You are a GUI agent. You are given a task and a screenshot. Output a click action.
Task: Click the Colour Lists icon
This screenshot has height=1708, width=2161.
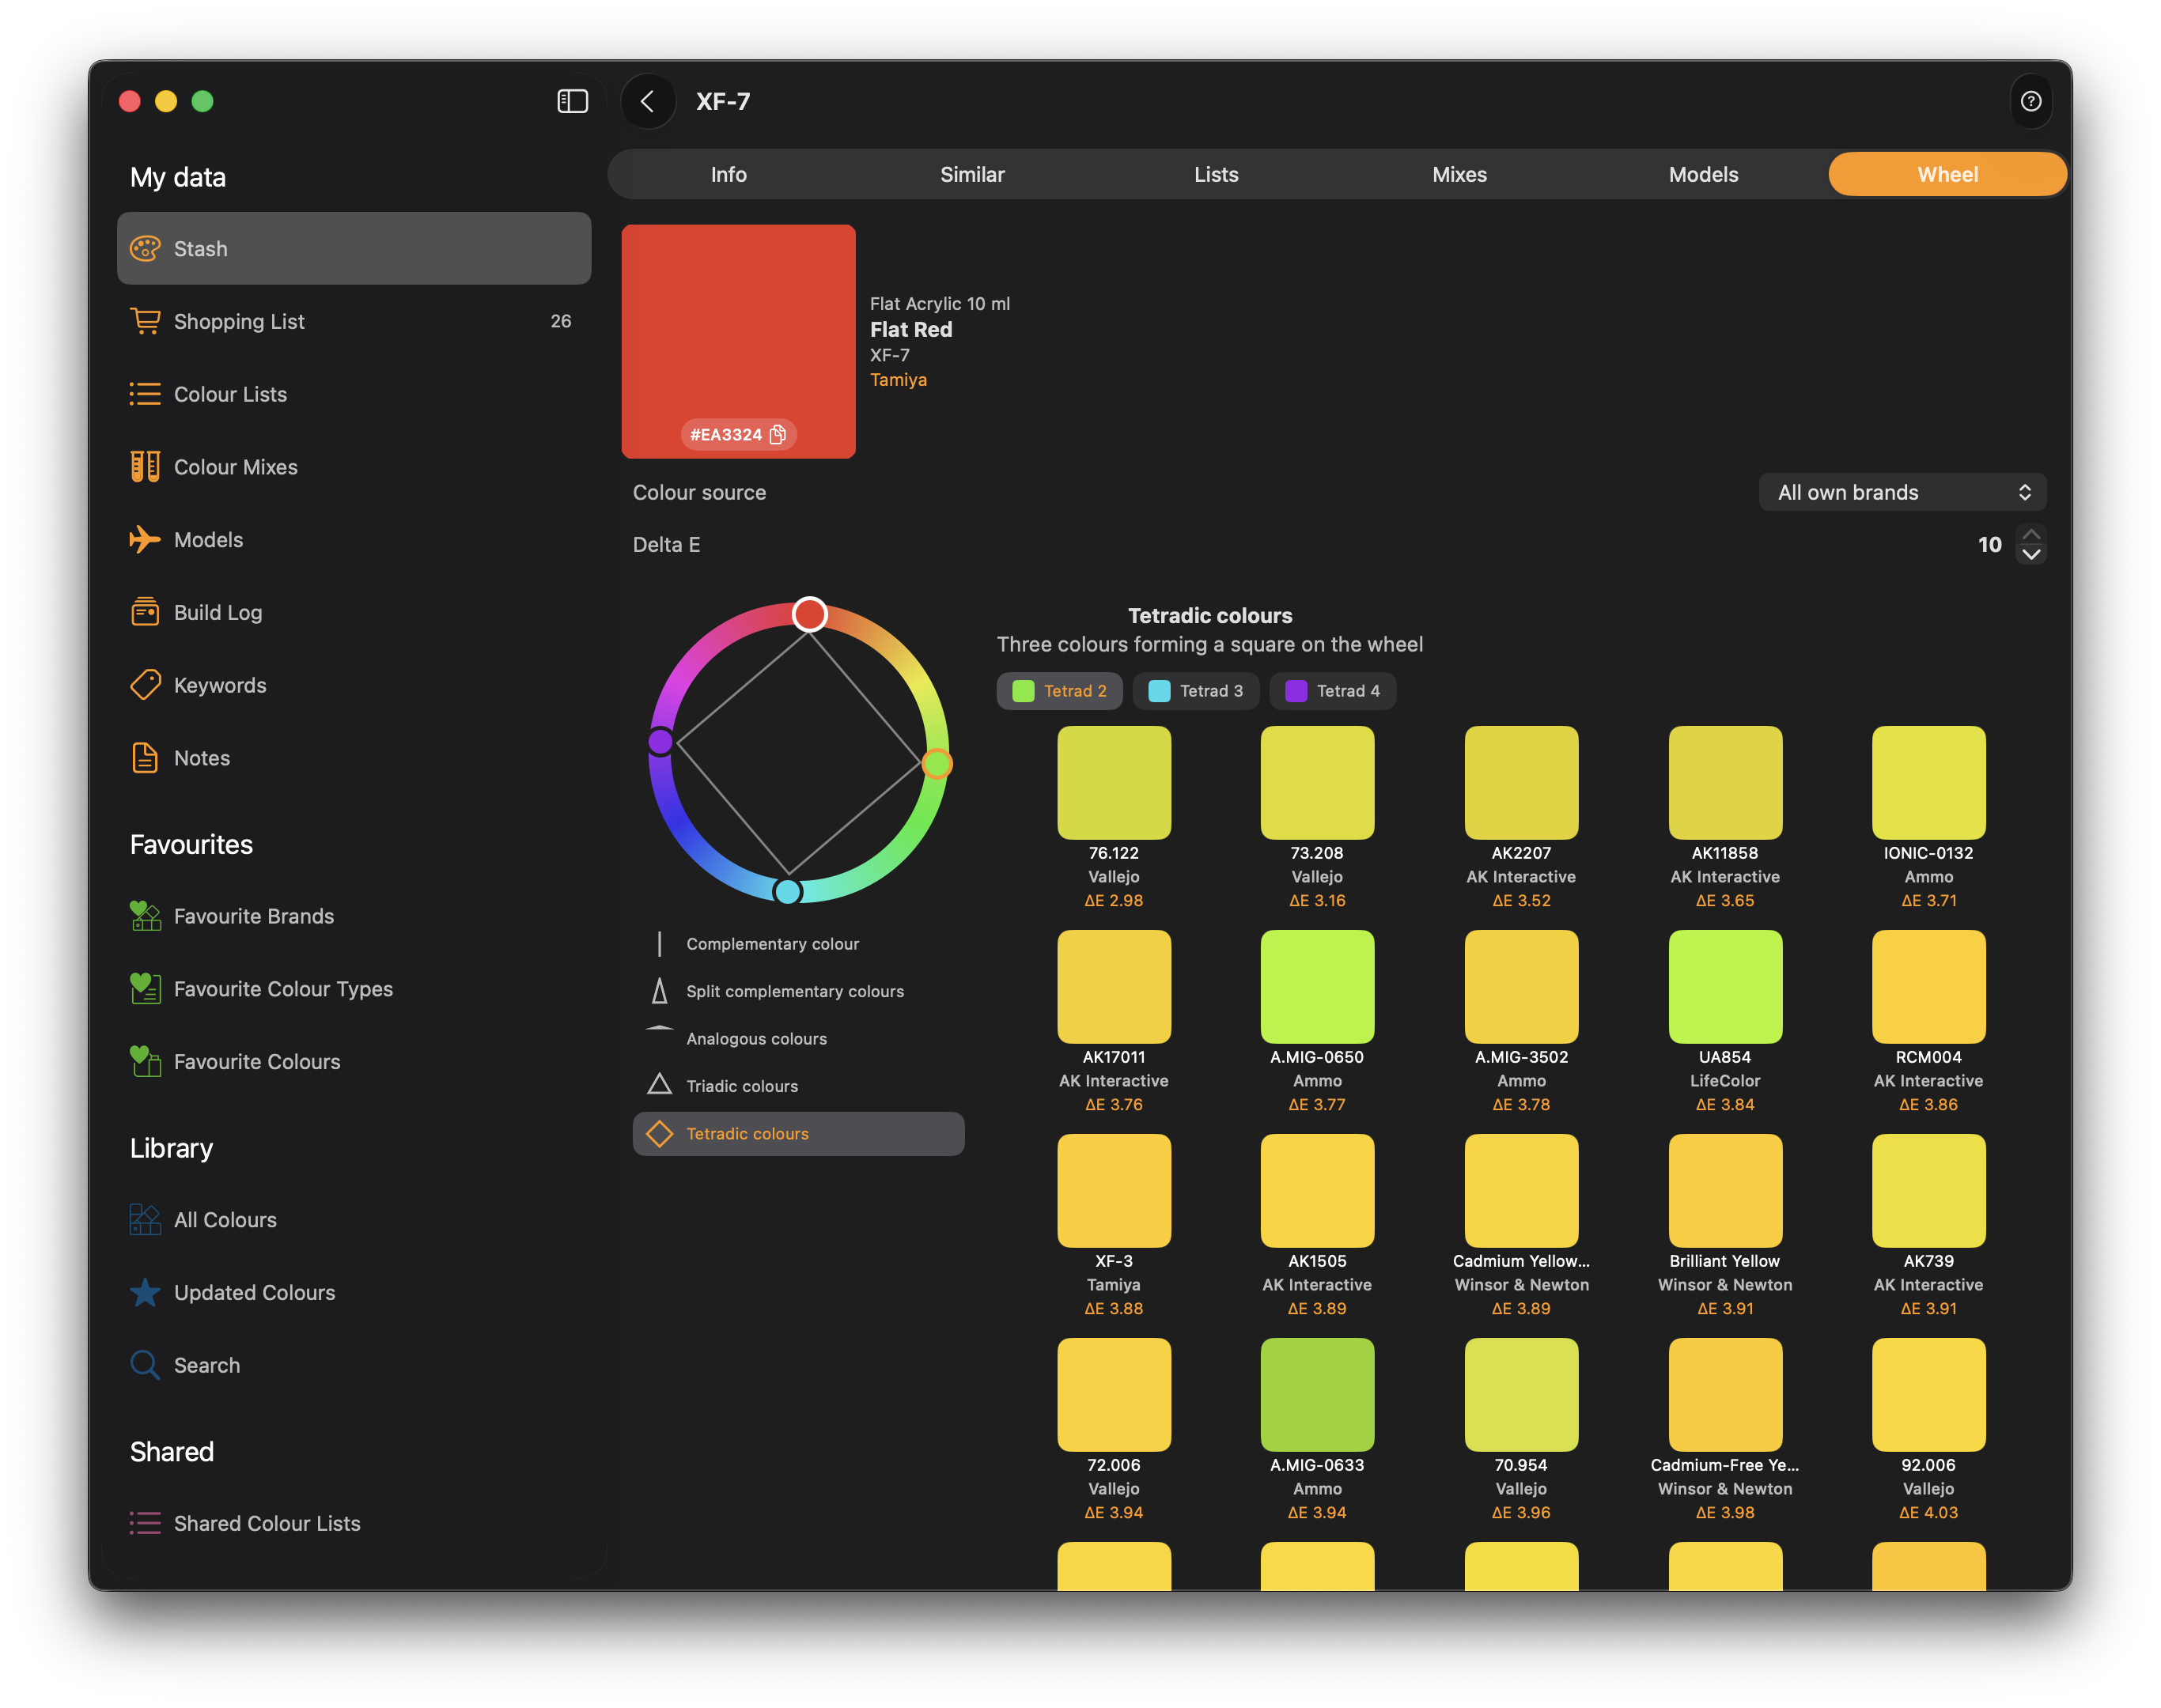(145, 394)
